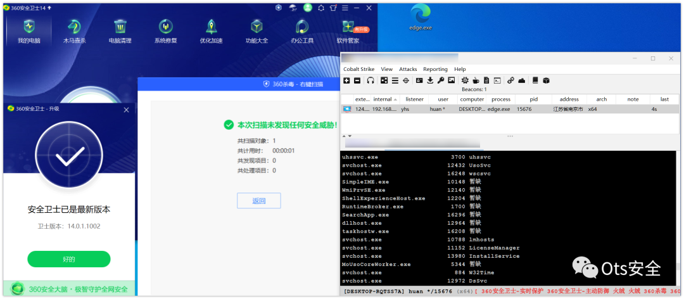The width and height of the screenshot is (684, 299).
Task: Click Cobalt Strike new connection plus icon
Action: point(346,80)
